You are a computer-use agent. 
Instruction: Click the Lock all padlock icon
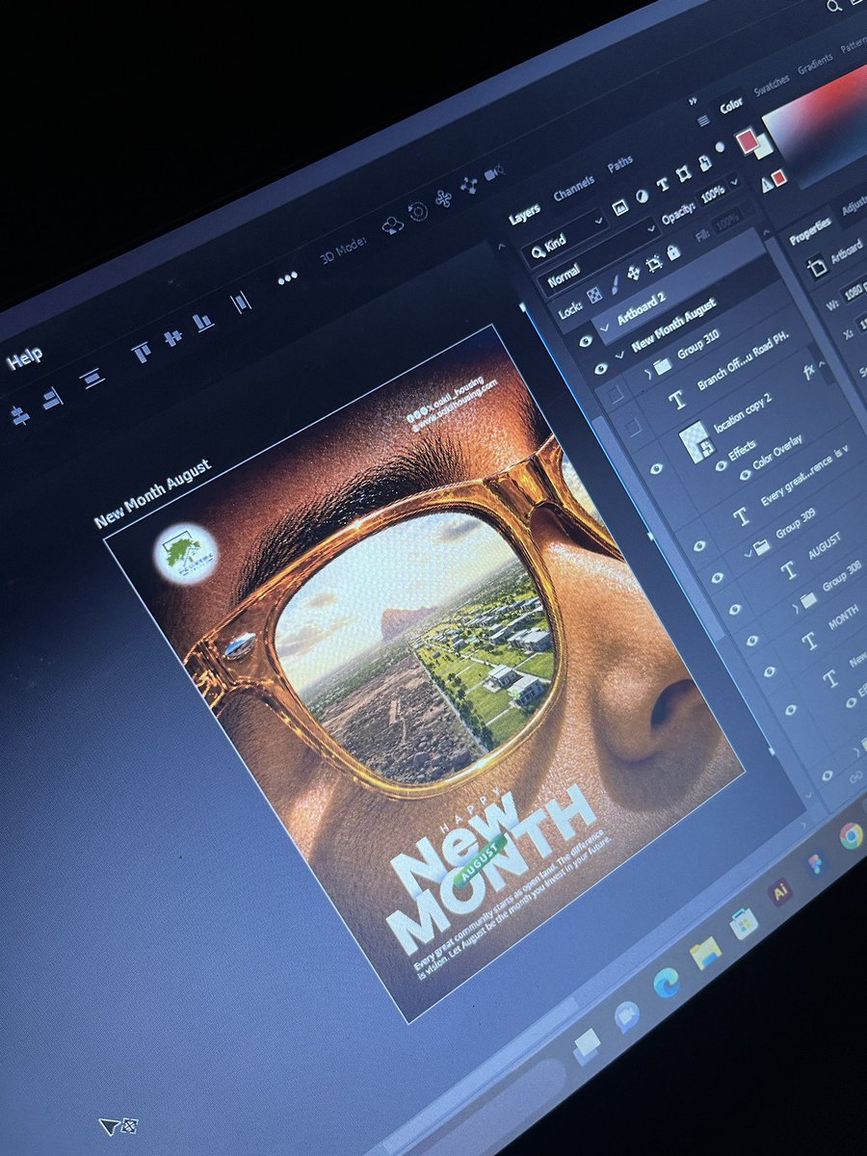coord(673,251)
